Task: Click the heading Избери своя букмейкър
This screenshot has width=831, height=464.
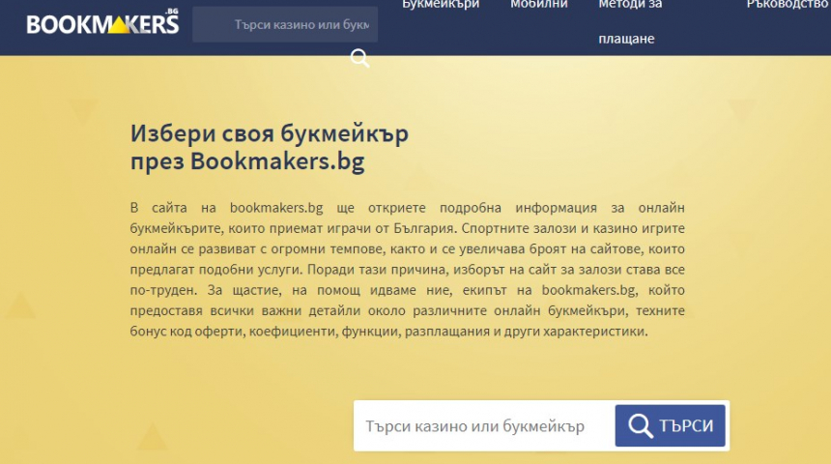Action: pos(270,133)
